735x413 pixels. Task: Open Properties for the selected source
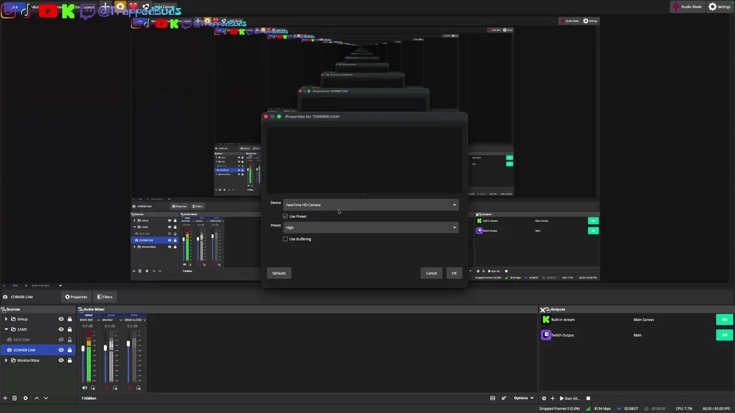pos(76,297)
